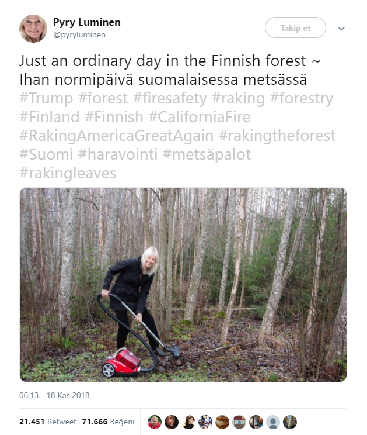Expand the tweet options chevron menu
Image resolution: width=367 pixels, height=435 pixels.
pyautogui.click(x=342, y=28)
